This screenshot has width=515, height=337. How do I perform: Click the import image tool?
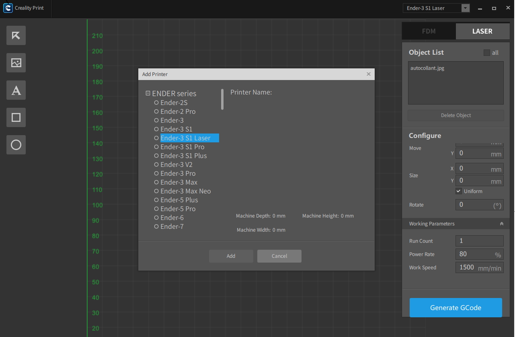(x=16, y=63)
